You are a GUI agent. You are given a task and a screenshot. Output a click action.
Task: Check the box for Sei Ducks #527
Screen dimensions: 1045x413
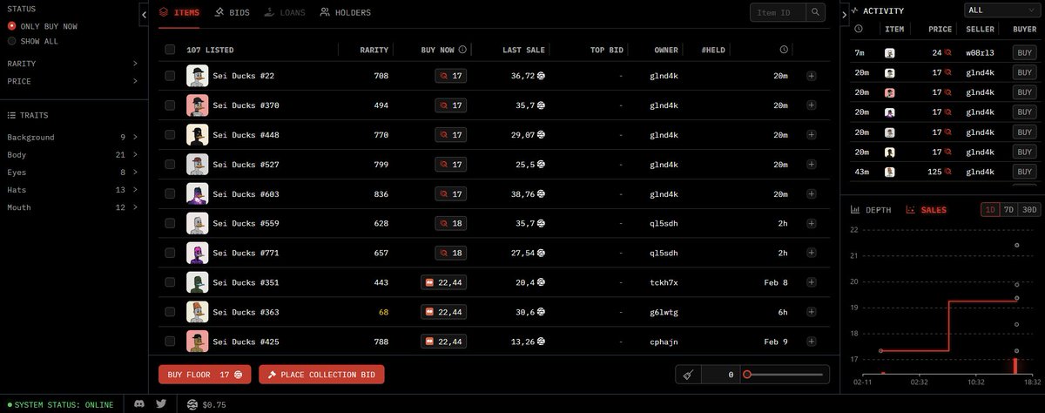click(170, 165)
